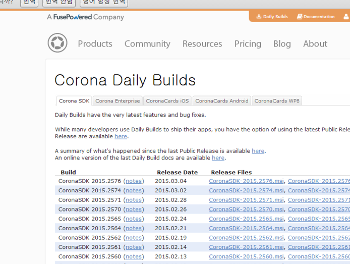The image size is (350, 264).
Task: Open notes for CoronaSDK 2015.2571
Action: click(134, 200)
